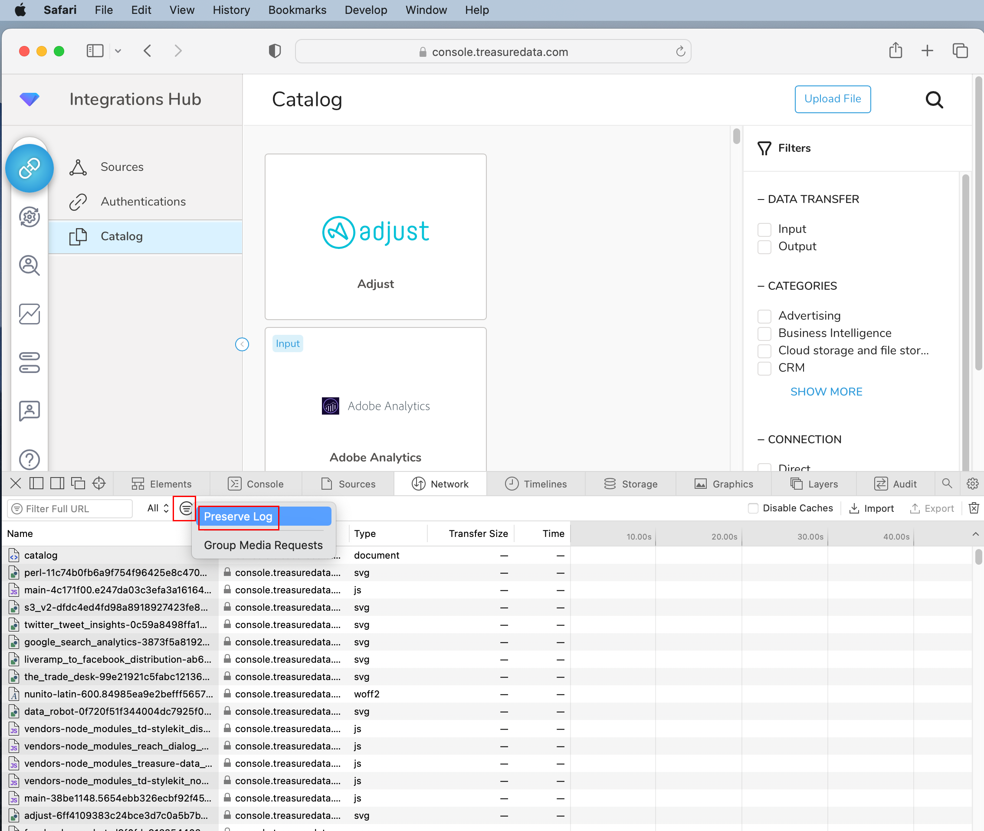This screenshot has width=984, height=831.
Task: Reload the page in address bar
Action: click(x=680, y=51)
